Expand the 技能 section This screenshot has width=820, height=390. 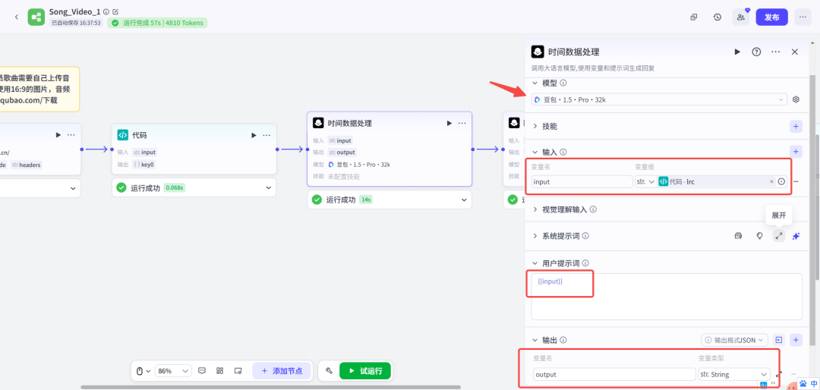coord(535,126)
